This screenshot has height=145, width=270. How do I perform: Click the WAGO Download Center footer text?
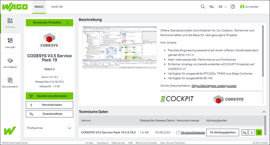pos(15,143)
